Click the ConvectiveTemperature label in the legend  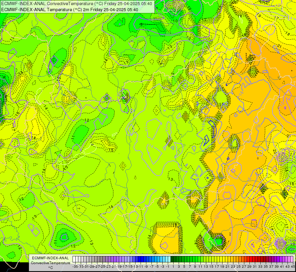pyautogui.click(x=50, y=263)
